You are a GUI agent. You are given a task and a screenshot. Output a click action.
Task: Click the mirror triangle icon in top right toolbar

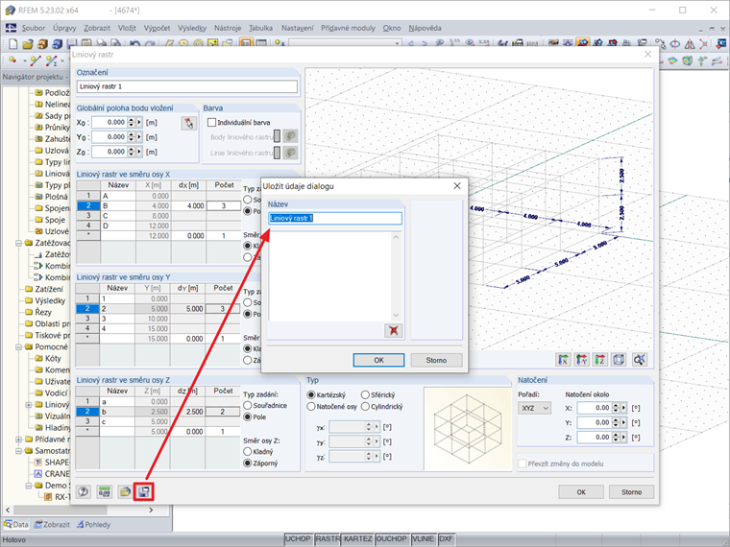tap(690, 44)
